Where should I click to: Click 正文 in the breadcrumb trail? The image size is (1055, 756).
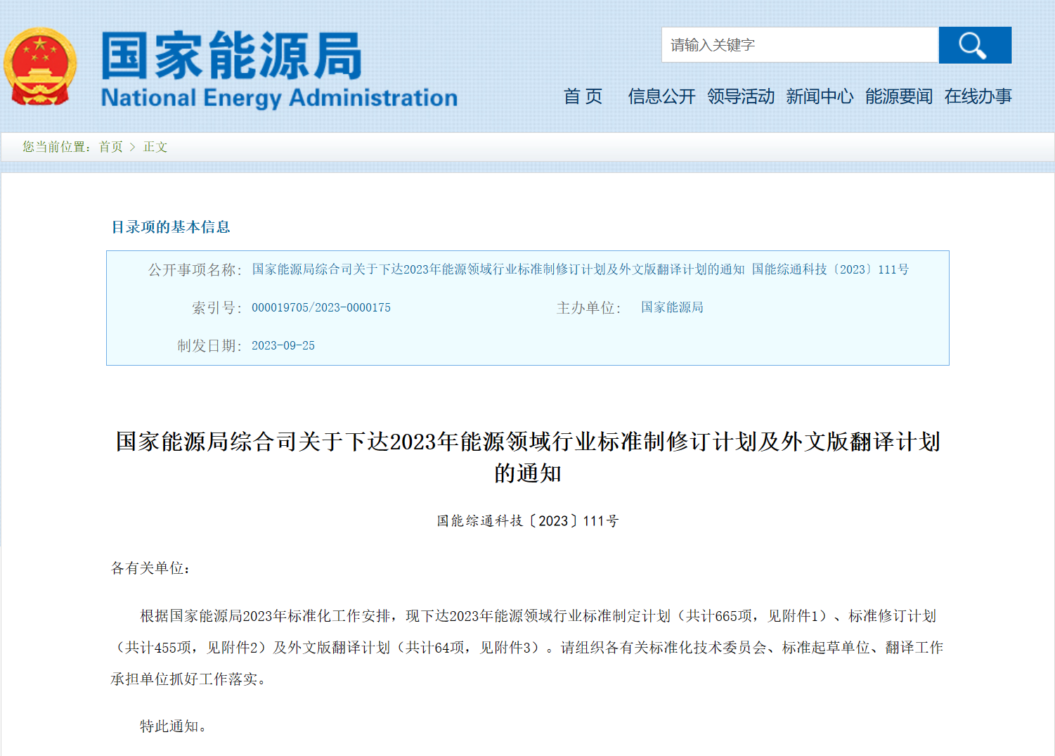click(x=155, y=147)
